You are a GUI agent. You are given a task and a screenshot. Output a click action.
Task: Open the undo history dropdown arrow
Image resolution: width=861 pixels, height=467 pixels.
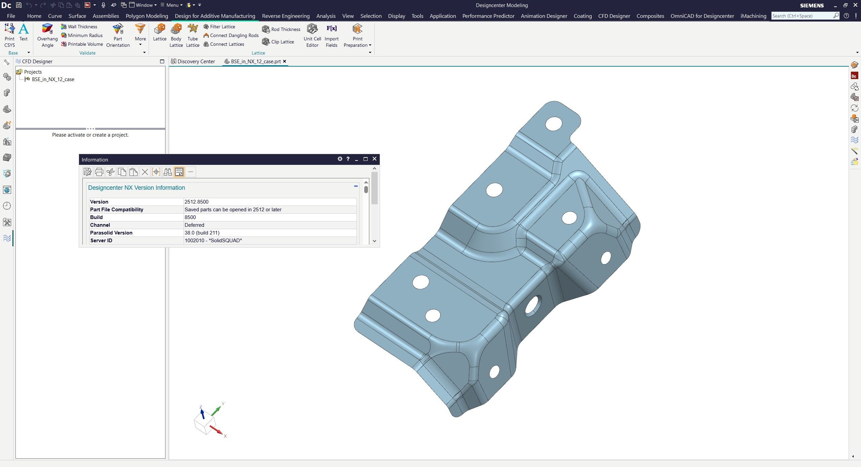tap(36, 5)
